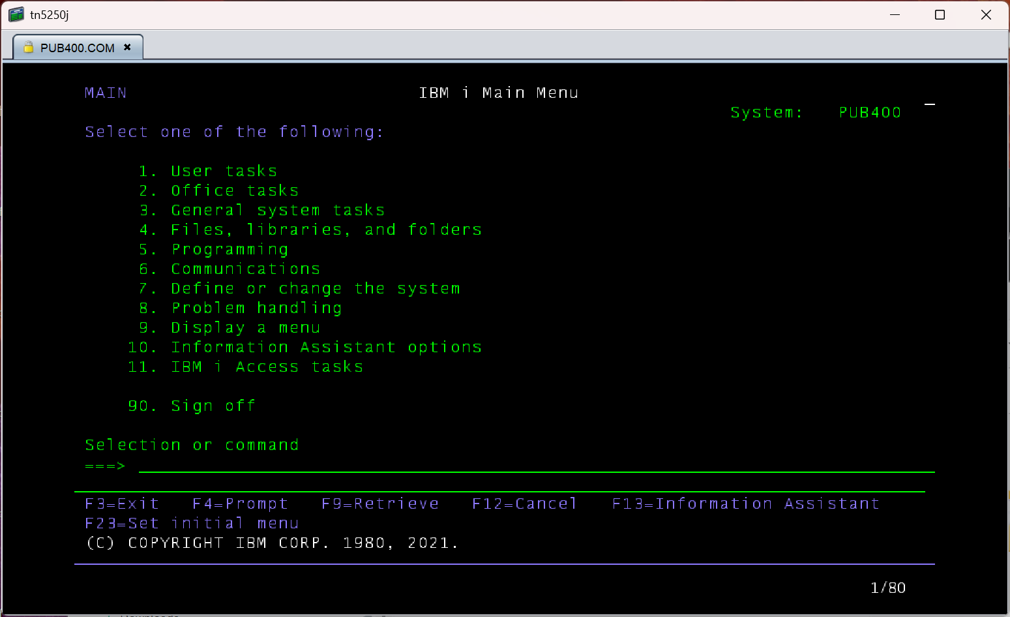The width and height of the screenshot is (1010, 617).
Task: Click the lock icon on PUB400.COM tab
Action: [28, 48]
